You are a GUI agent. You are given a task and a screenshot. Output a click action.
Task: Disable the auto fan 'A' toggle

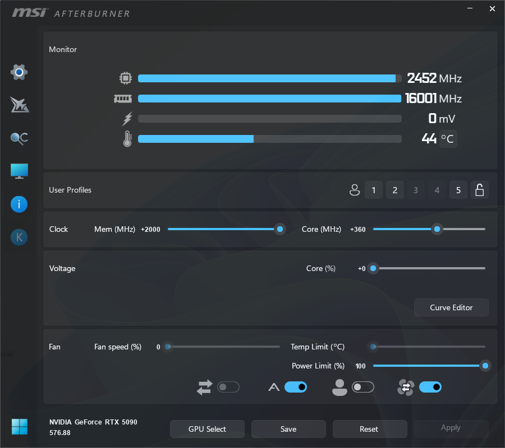click(296, 387)
